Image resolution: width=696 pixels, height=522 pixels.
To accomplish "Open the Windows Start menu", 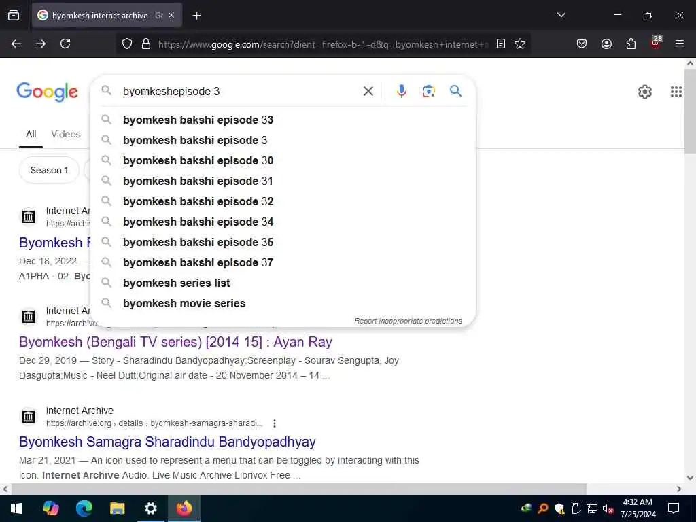I will [16, 508].
